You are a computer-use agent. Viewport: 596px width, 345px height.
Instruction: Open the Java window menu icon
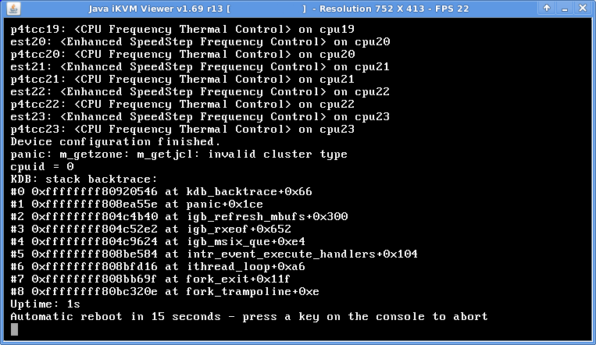coord(14,9)
